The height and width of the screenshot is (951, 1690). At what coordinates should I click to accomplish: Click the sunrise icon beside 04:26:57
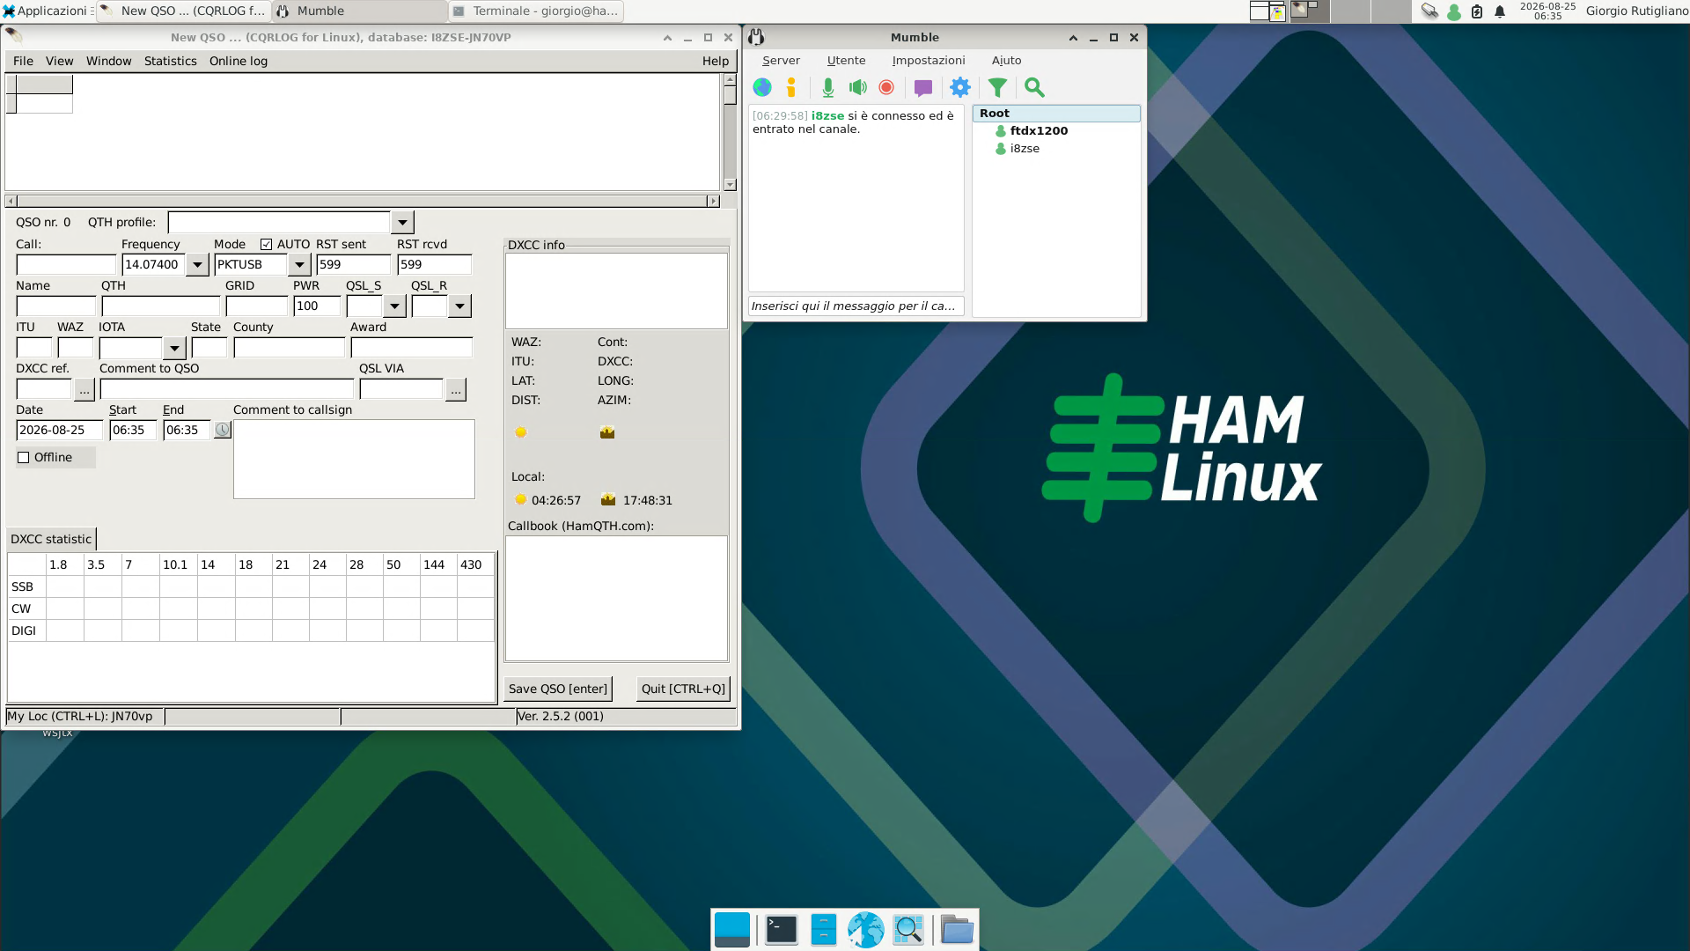click(521, 500)
